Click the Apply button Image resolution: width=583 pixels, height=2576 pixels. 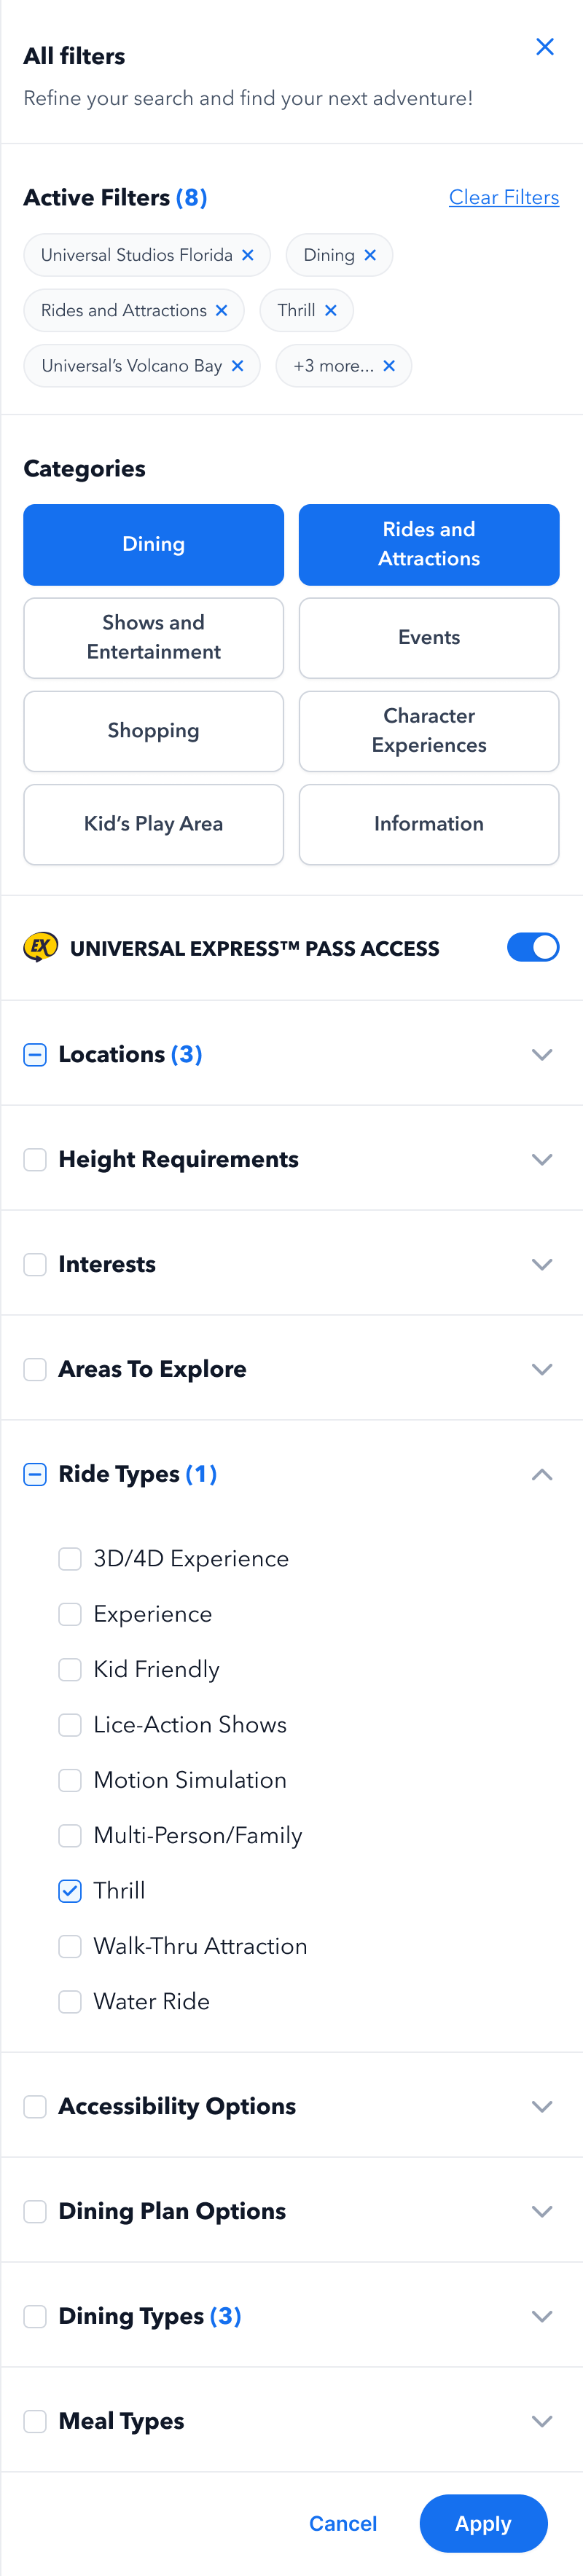[x=483, y=2523]
